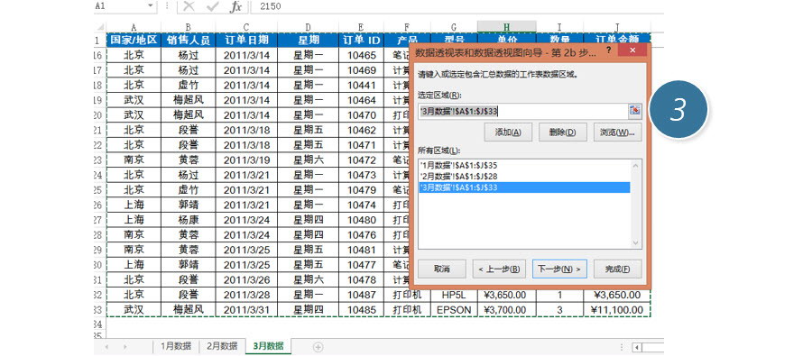Switch to the 1月数据 sheet tab

click(176, 346)
